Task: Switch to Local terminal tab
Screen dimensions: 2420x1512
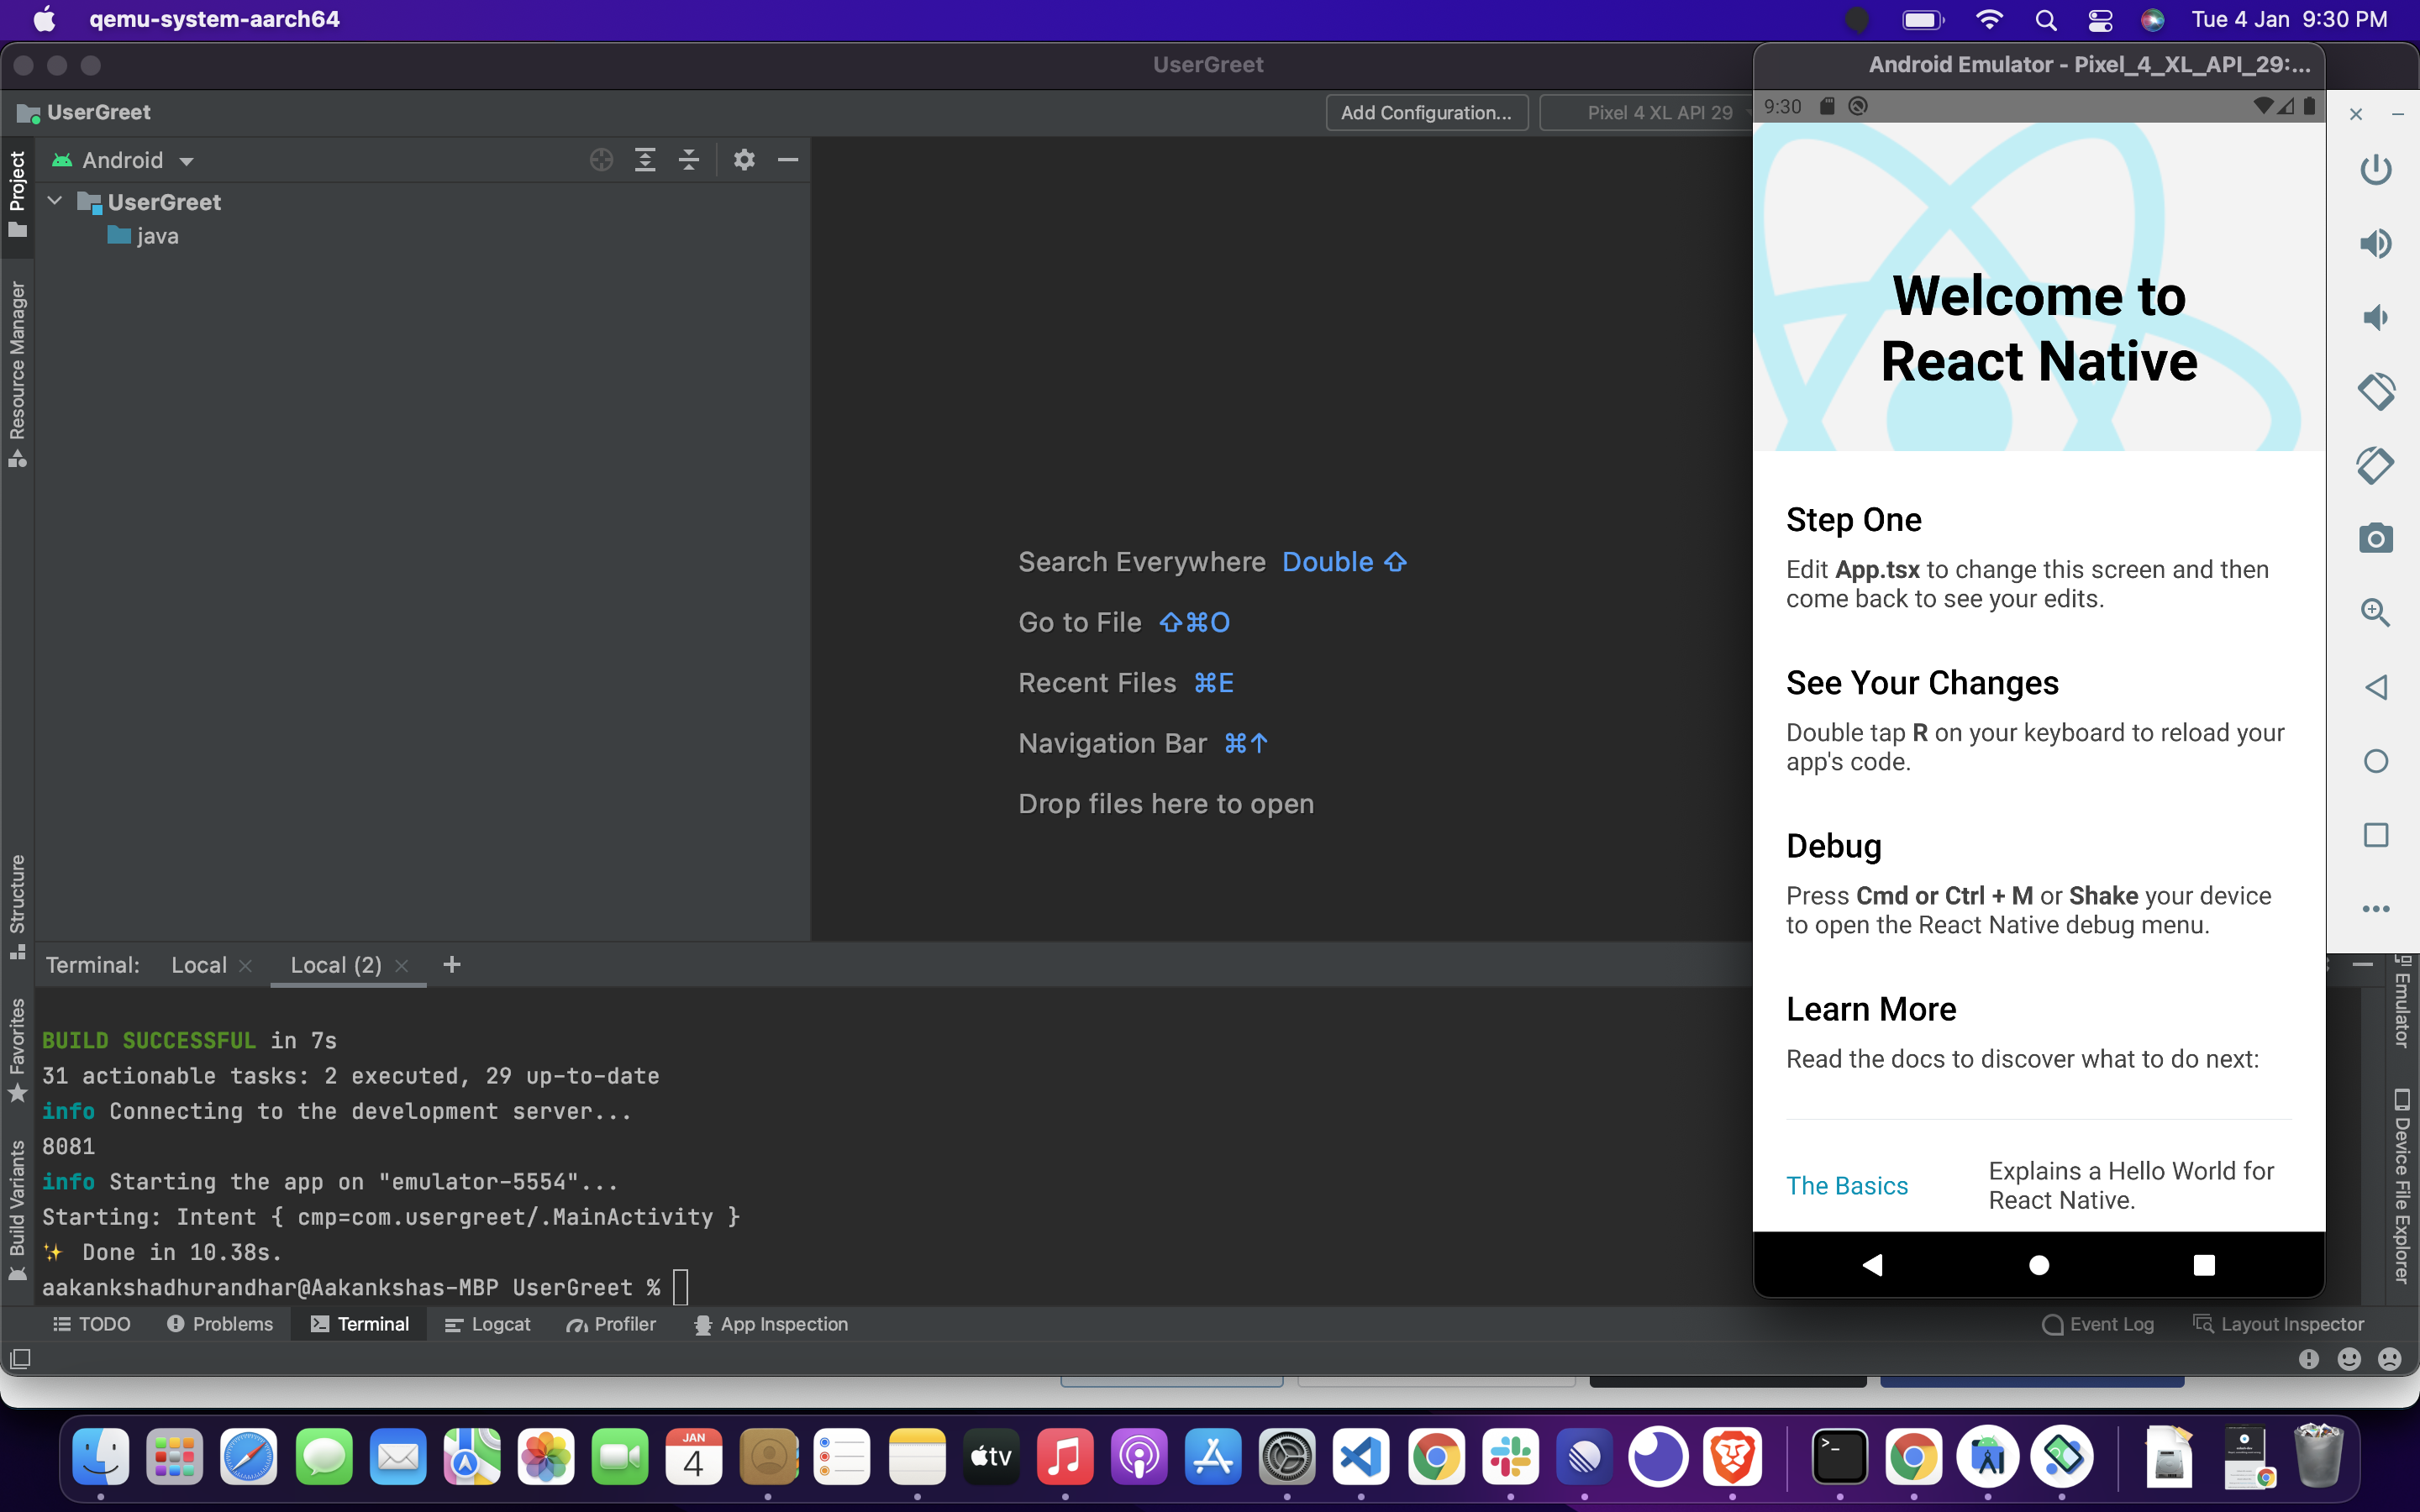Action: coord(199,966)
